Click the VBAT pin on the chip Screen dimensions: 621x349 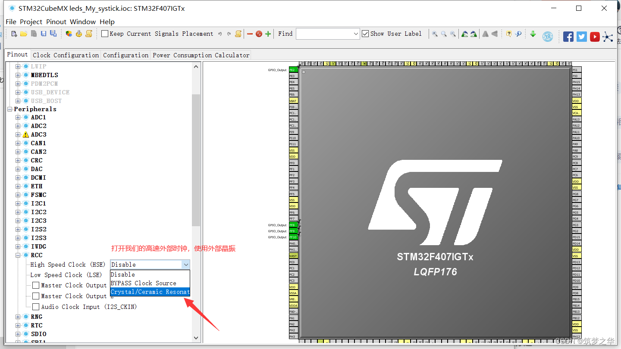pyautogui.click(x=293, y=101)
